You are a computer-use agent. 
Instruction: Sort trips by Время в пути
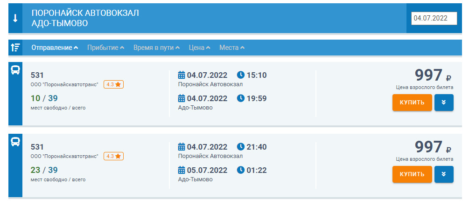[156, 48]
